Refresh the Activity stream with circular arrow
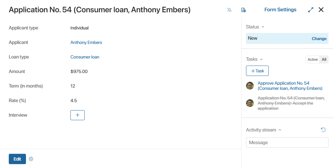The height and width of the screenshot is (168, 333). pos(323,130)
